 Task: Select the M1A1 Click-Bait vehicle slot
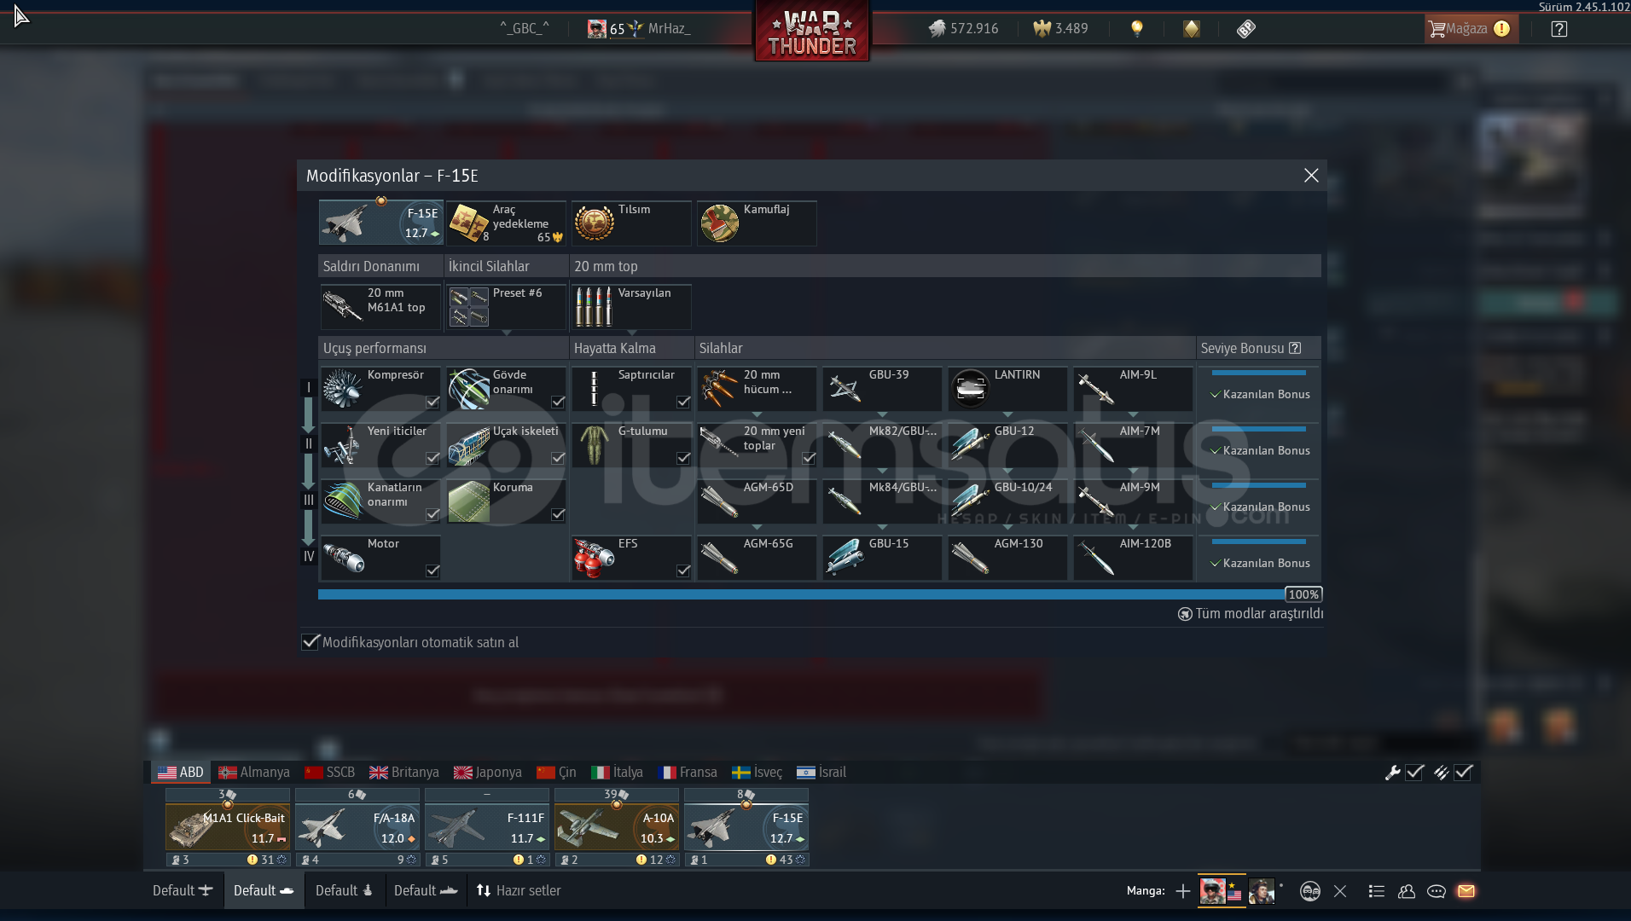coord(228,827)
